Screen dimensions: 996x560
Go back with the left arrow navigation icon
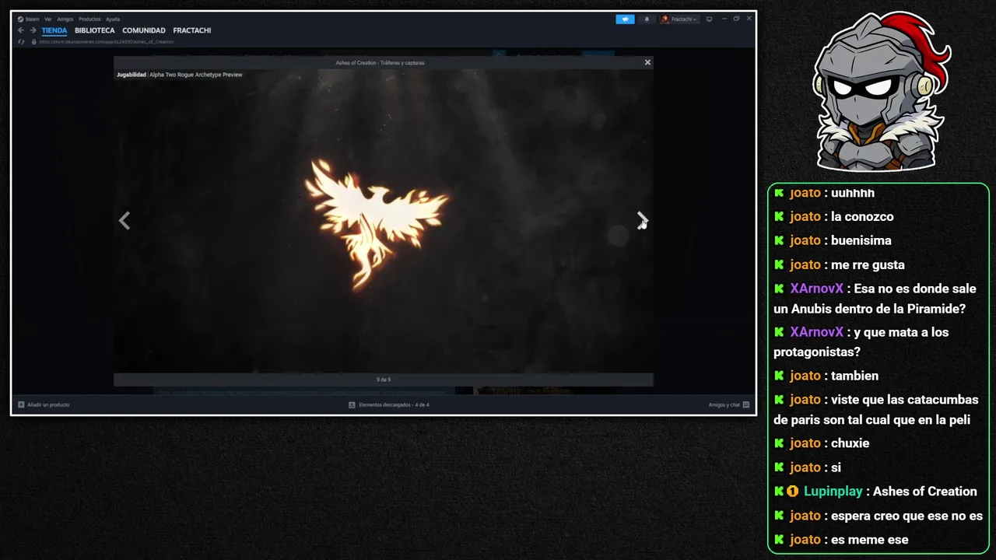pos(22,30)
